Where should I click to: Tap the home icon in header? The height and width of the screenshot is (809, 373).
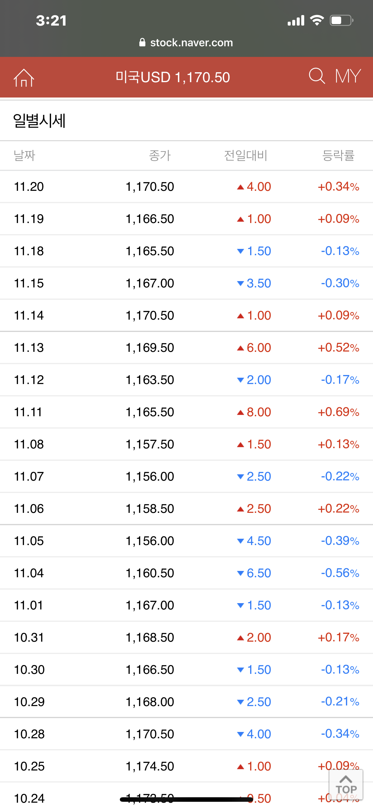pos(24,78)
